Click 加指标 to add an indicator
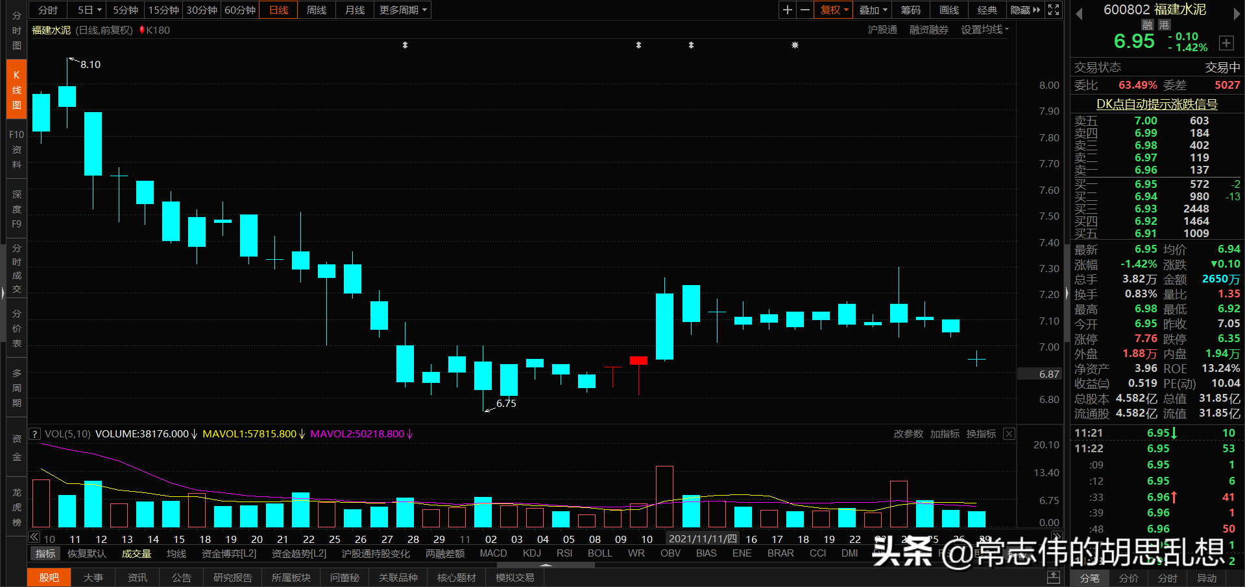The width and height of the screenshot is (1245, 587). [945, 434]
